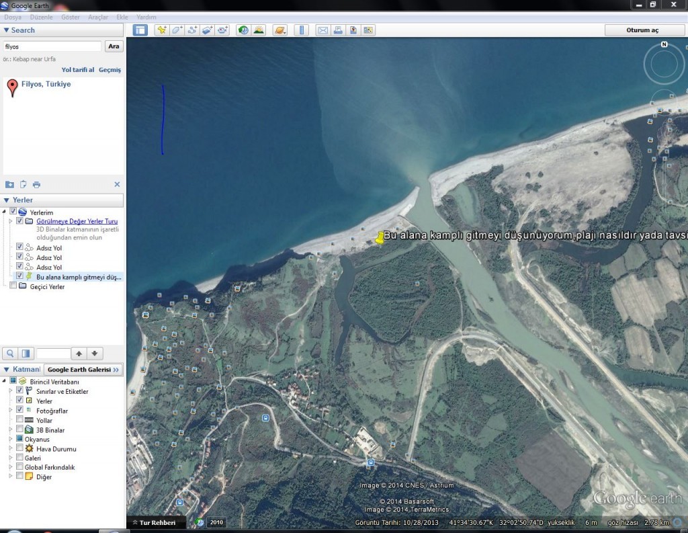This screenshot has width=688, height=533.
Task: Enable the 3B Binalar layer checkbox
Action: pos(20,429)
